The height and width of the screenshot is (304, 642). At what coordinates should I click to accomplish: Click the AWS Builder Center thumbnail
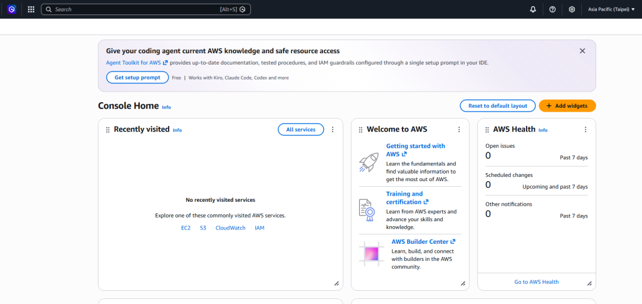point(371,254)
